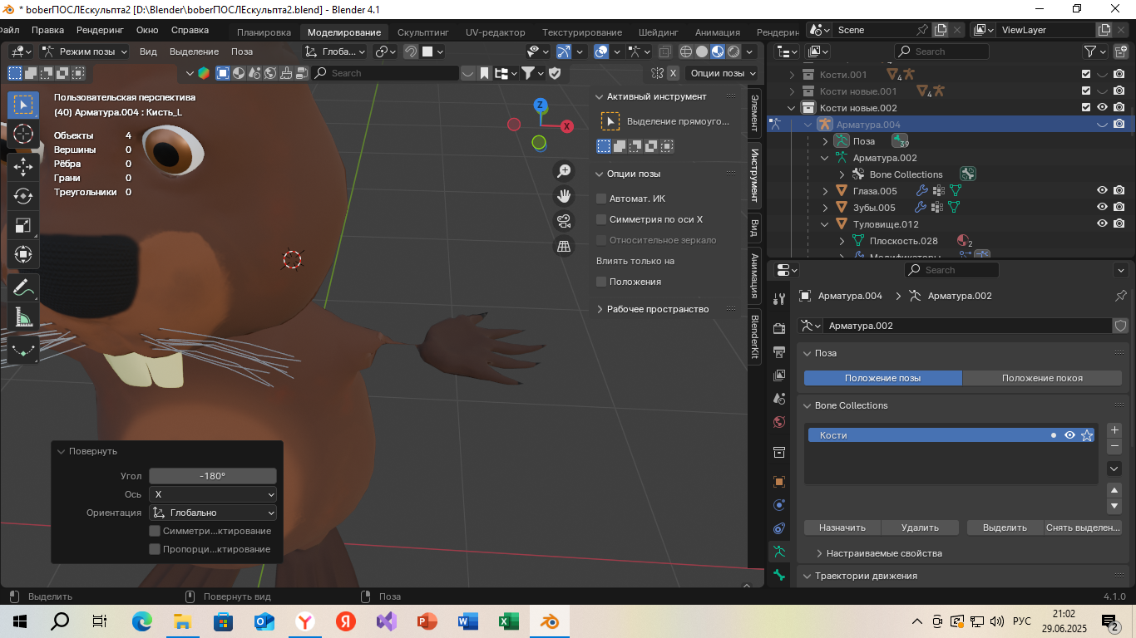The height and width of the screenshot is (638, 1136).
Task: Pin the properties editor context
Action: point(1120,296)
